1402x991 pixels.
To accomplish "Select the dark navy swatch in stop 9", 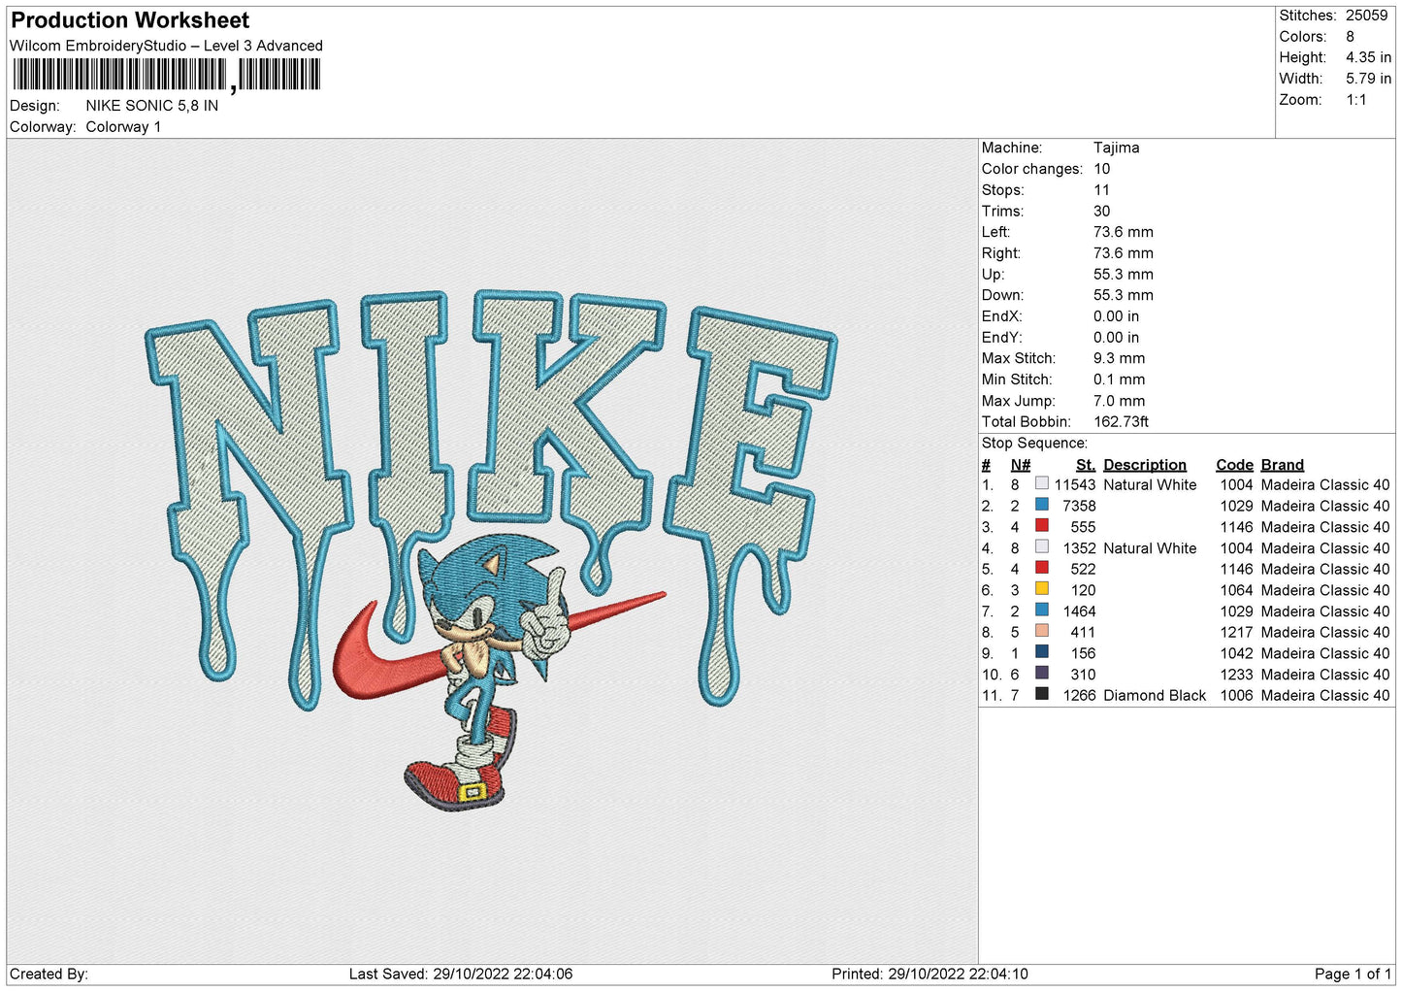I will pyautogui.click(x=1041, y=652).
